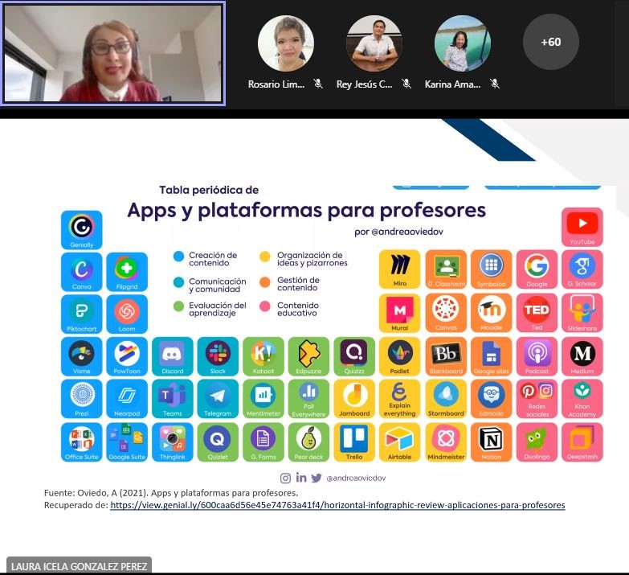Select the Loom tile
The width and height of the screenshot is (629, 575).
[127, 314]
